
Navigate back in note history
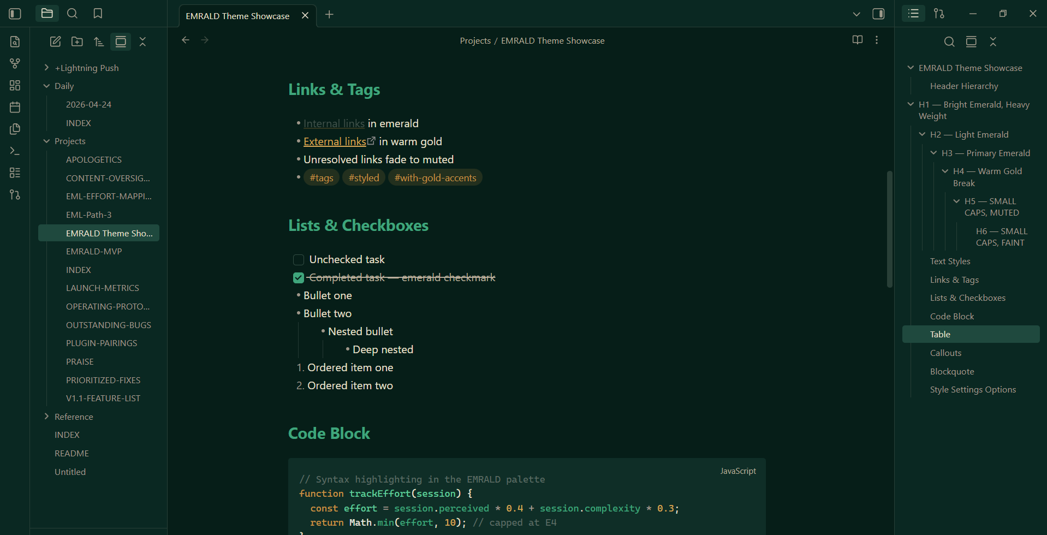tap(186, 40)
